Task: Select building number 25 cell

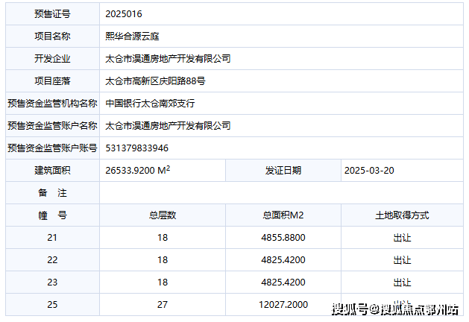Action: pyautogui.click(x=52, y=304)
